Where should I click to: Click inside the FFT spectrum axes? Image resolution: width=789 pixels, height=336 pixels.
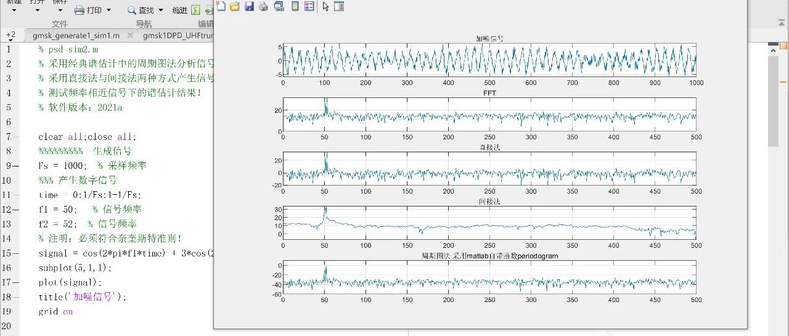coord(489,115)
